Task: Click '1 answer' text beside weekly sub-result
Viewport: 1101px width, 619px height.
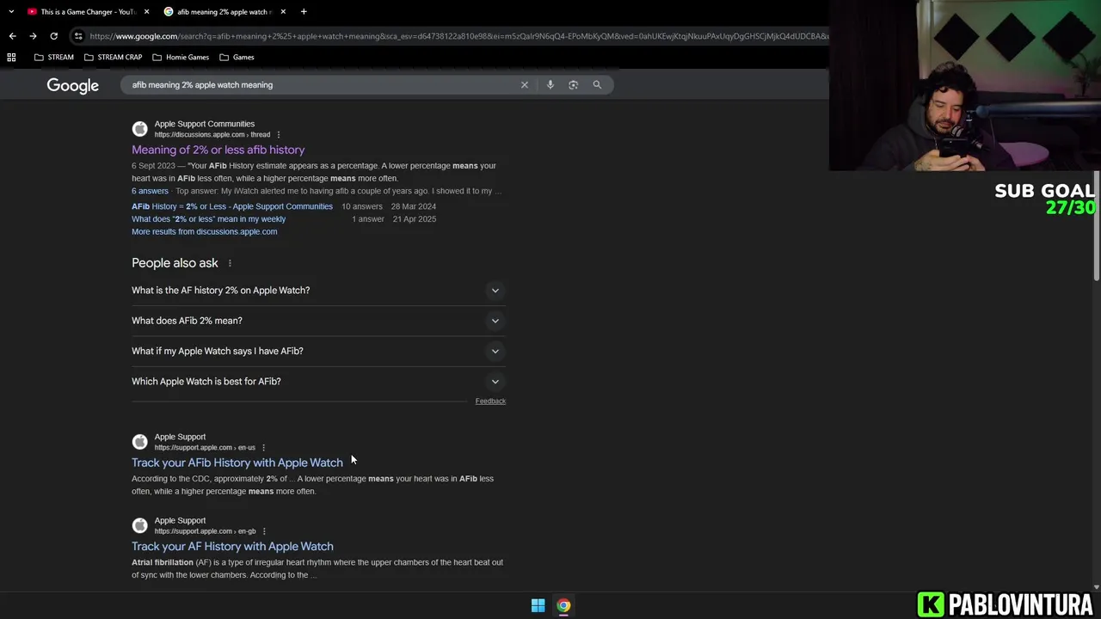Action: (368, 219)
